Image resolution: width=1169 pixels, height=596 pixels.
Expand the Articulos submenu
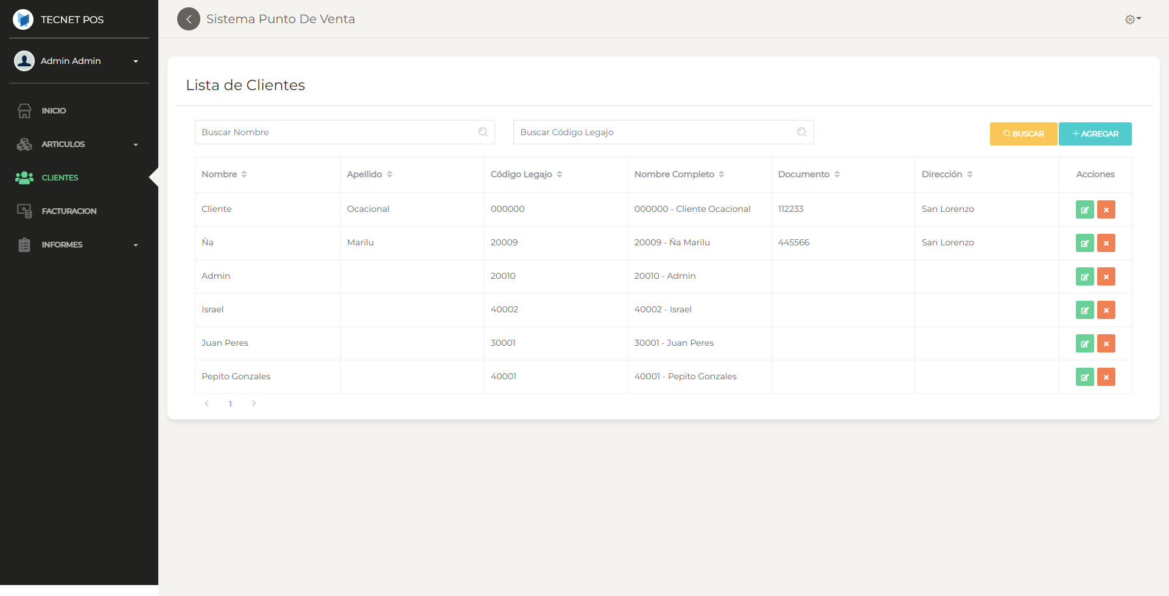135,144
